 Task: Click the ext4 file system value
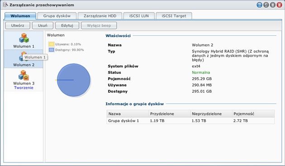pos(196,66)
